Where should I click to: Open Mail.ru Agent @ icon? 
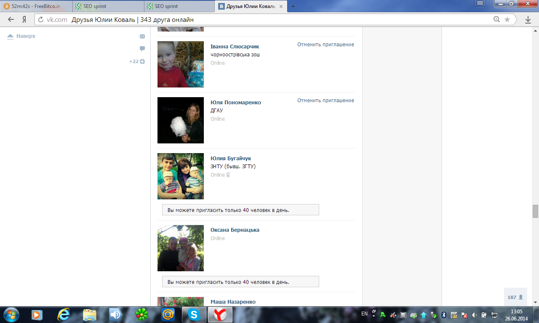tap(168, 315)
